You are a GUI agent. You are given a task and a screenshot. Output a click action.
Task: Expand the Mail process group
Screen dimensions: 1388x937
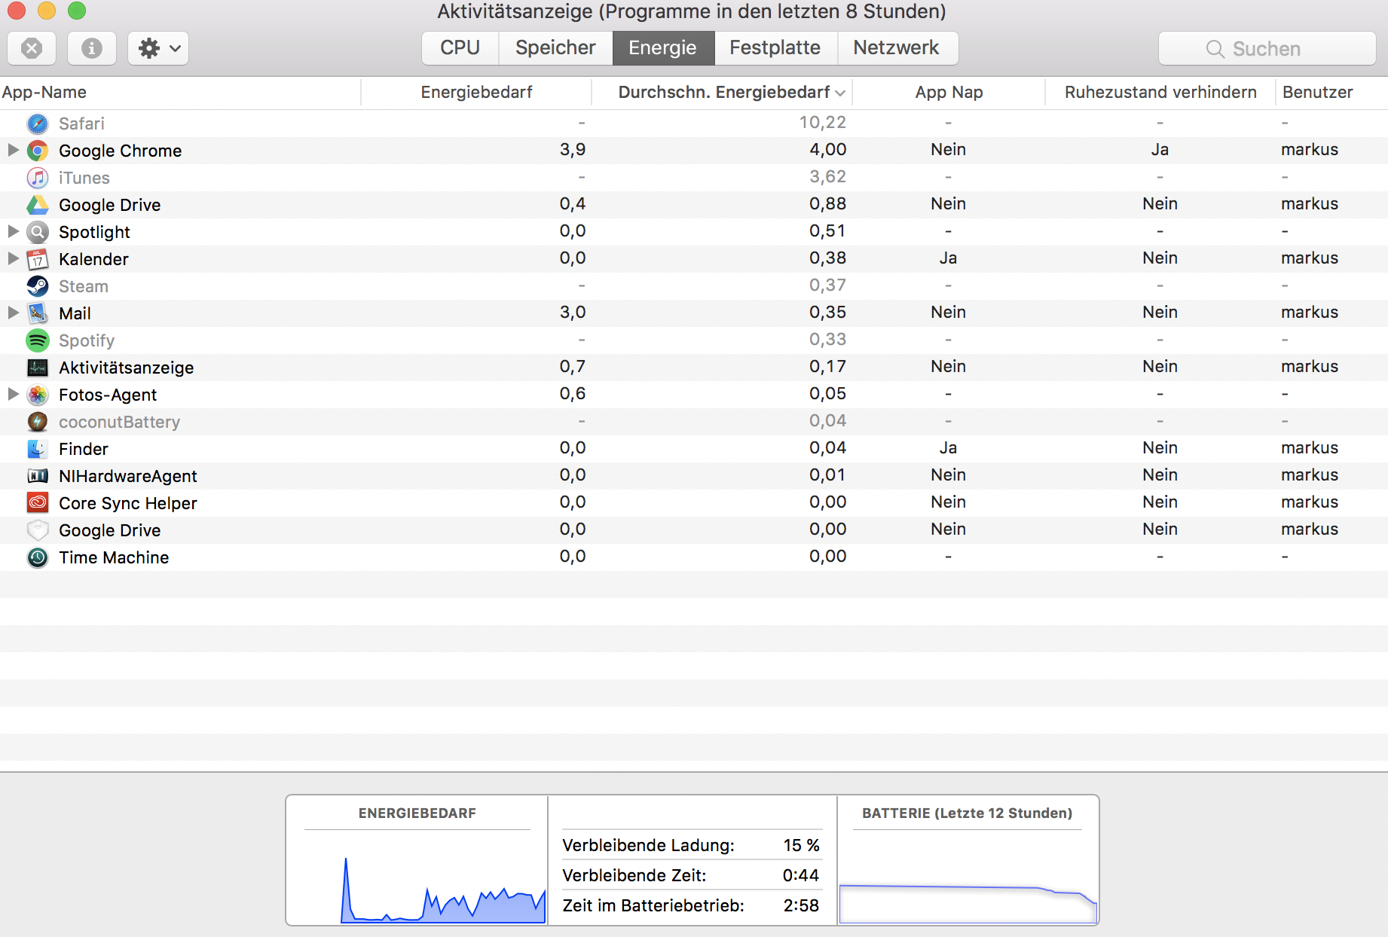click(x=13, y=313)
